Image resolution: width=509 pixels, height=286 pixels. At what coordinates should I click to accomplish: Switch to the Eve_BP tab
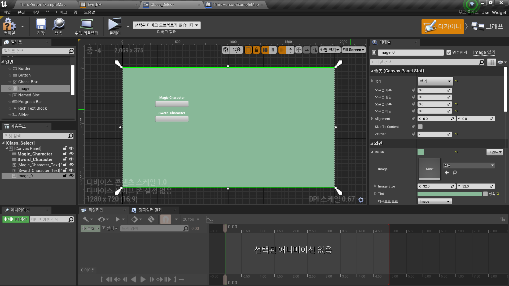94,5
